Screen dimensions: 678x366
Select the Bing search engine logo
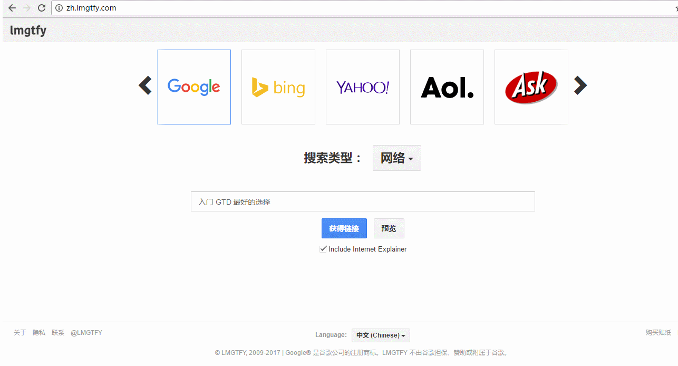click(278, 87)
